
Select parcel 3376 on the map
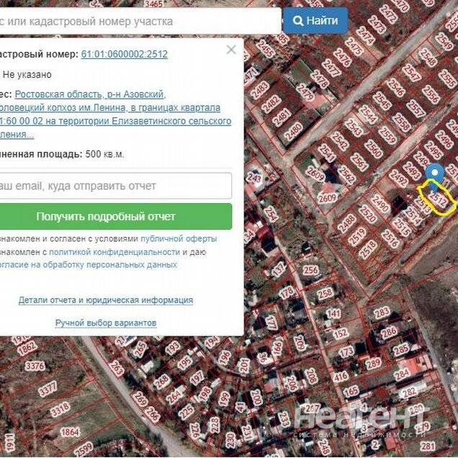click(35, 366)
